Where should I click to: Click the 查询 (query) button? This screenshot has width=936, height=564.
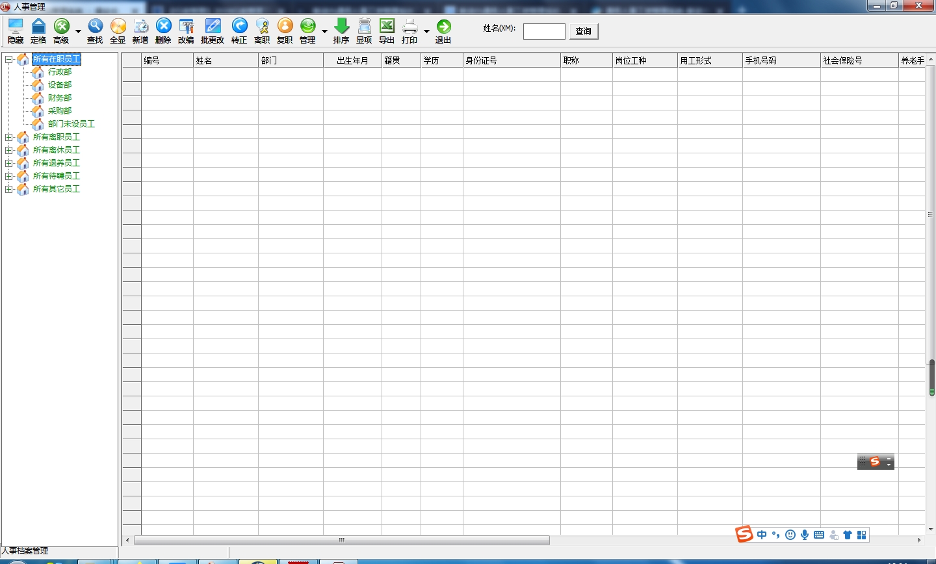pyautogui.click(x=584, y=31)
